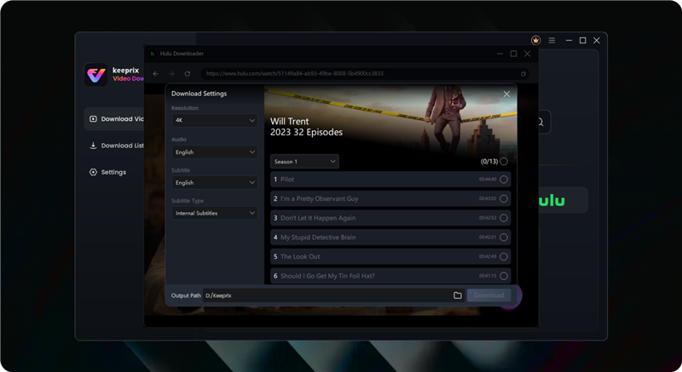Open the Keeprix hamburger menu
Image resolution: width=682 pixels, height=372 pixels.
552,40
